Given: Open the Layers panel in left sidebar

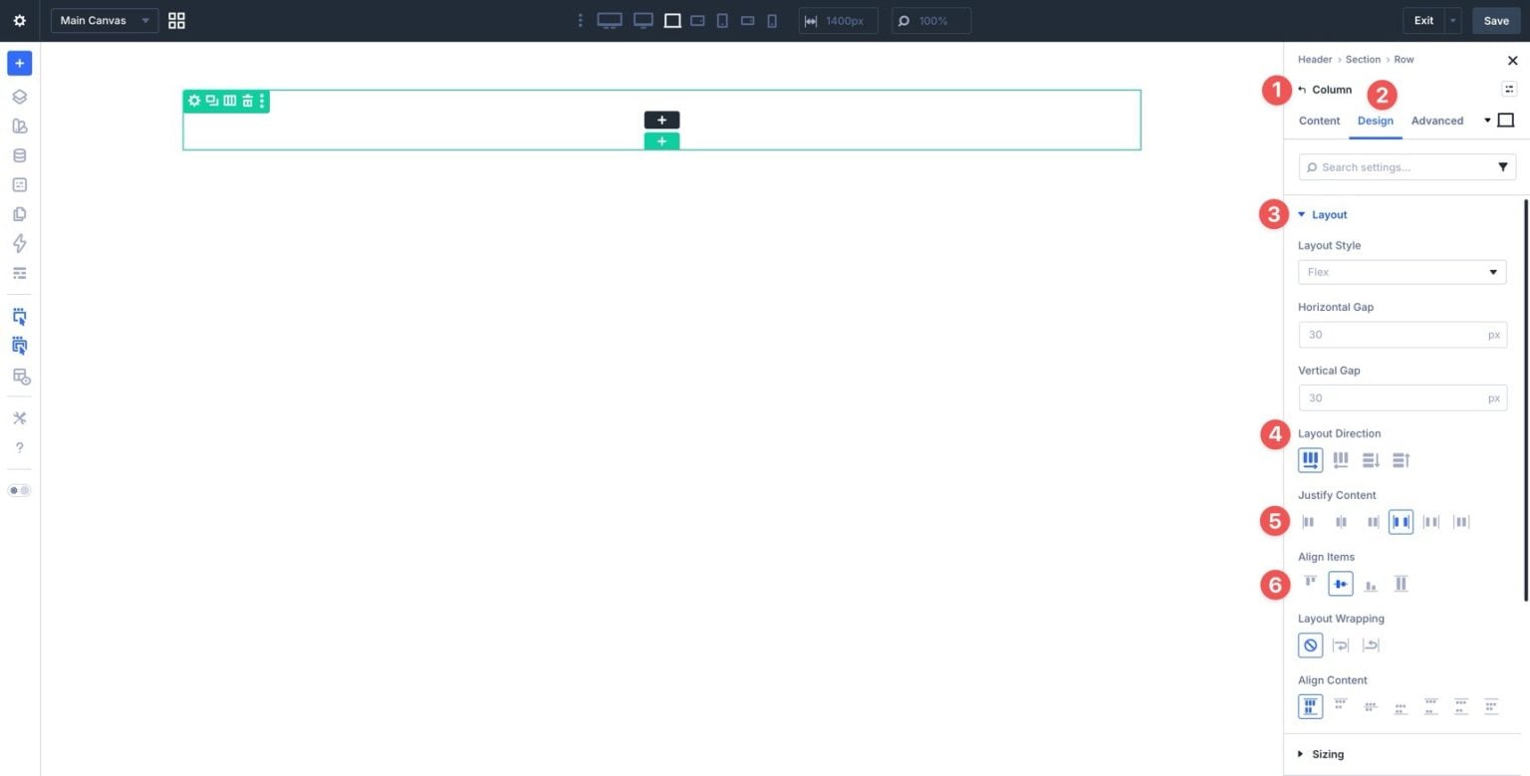Looking at the screenshot, I should pos(19,97).
